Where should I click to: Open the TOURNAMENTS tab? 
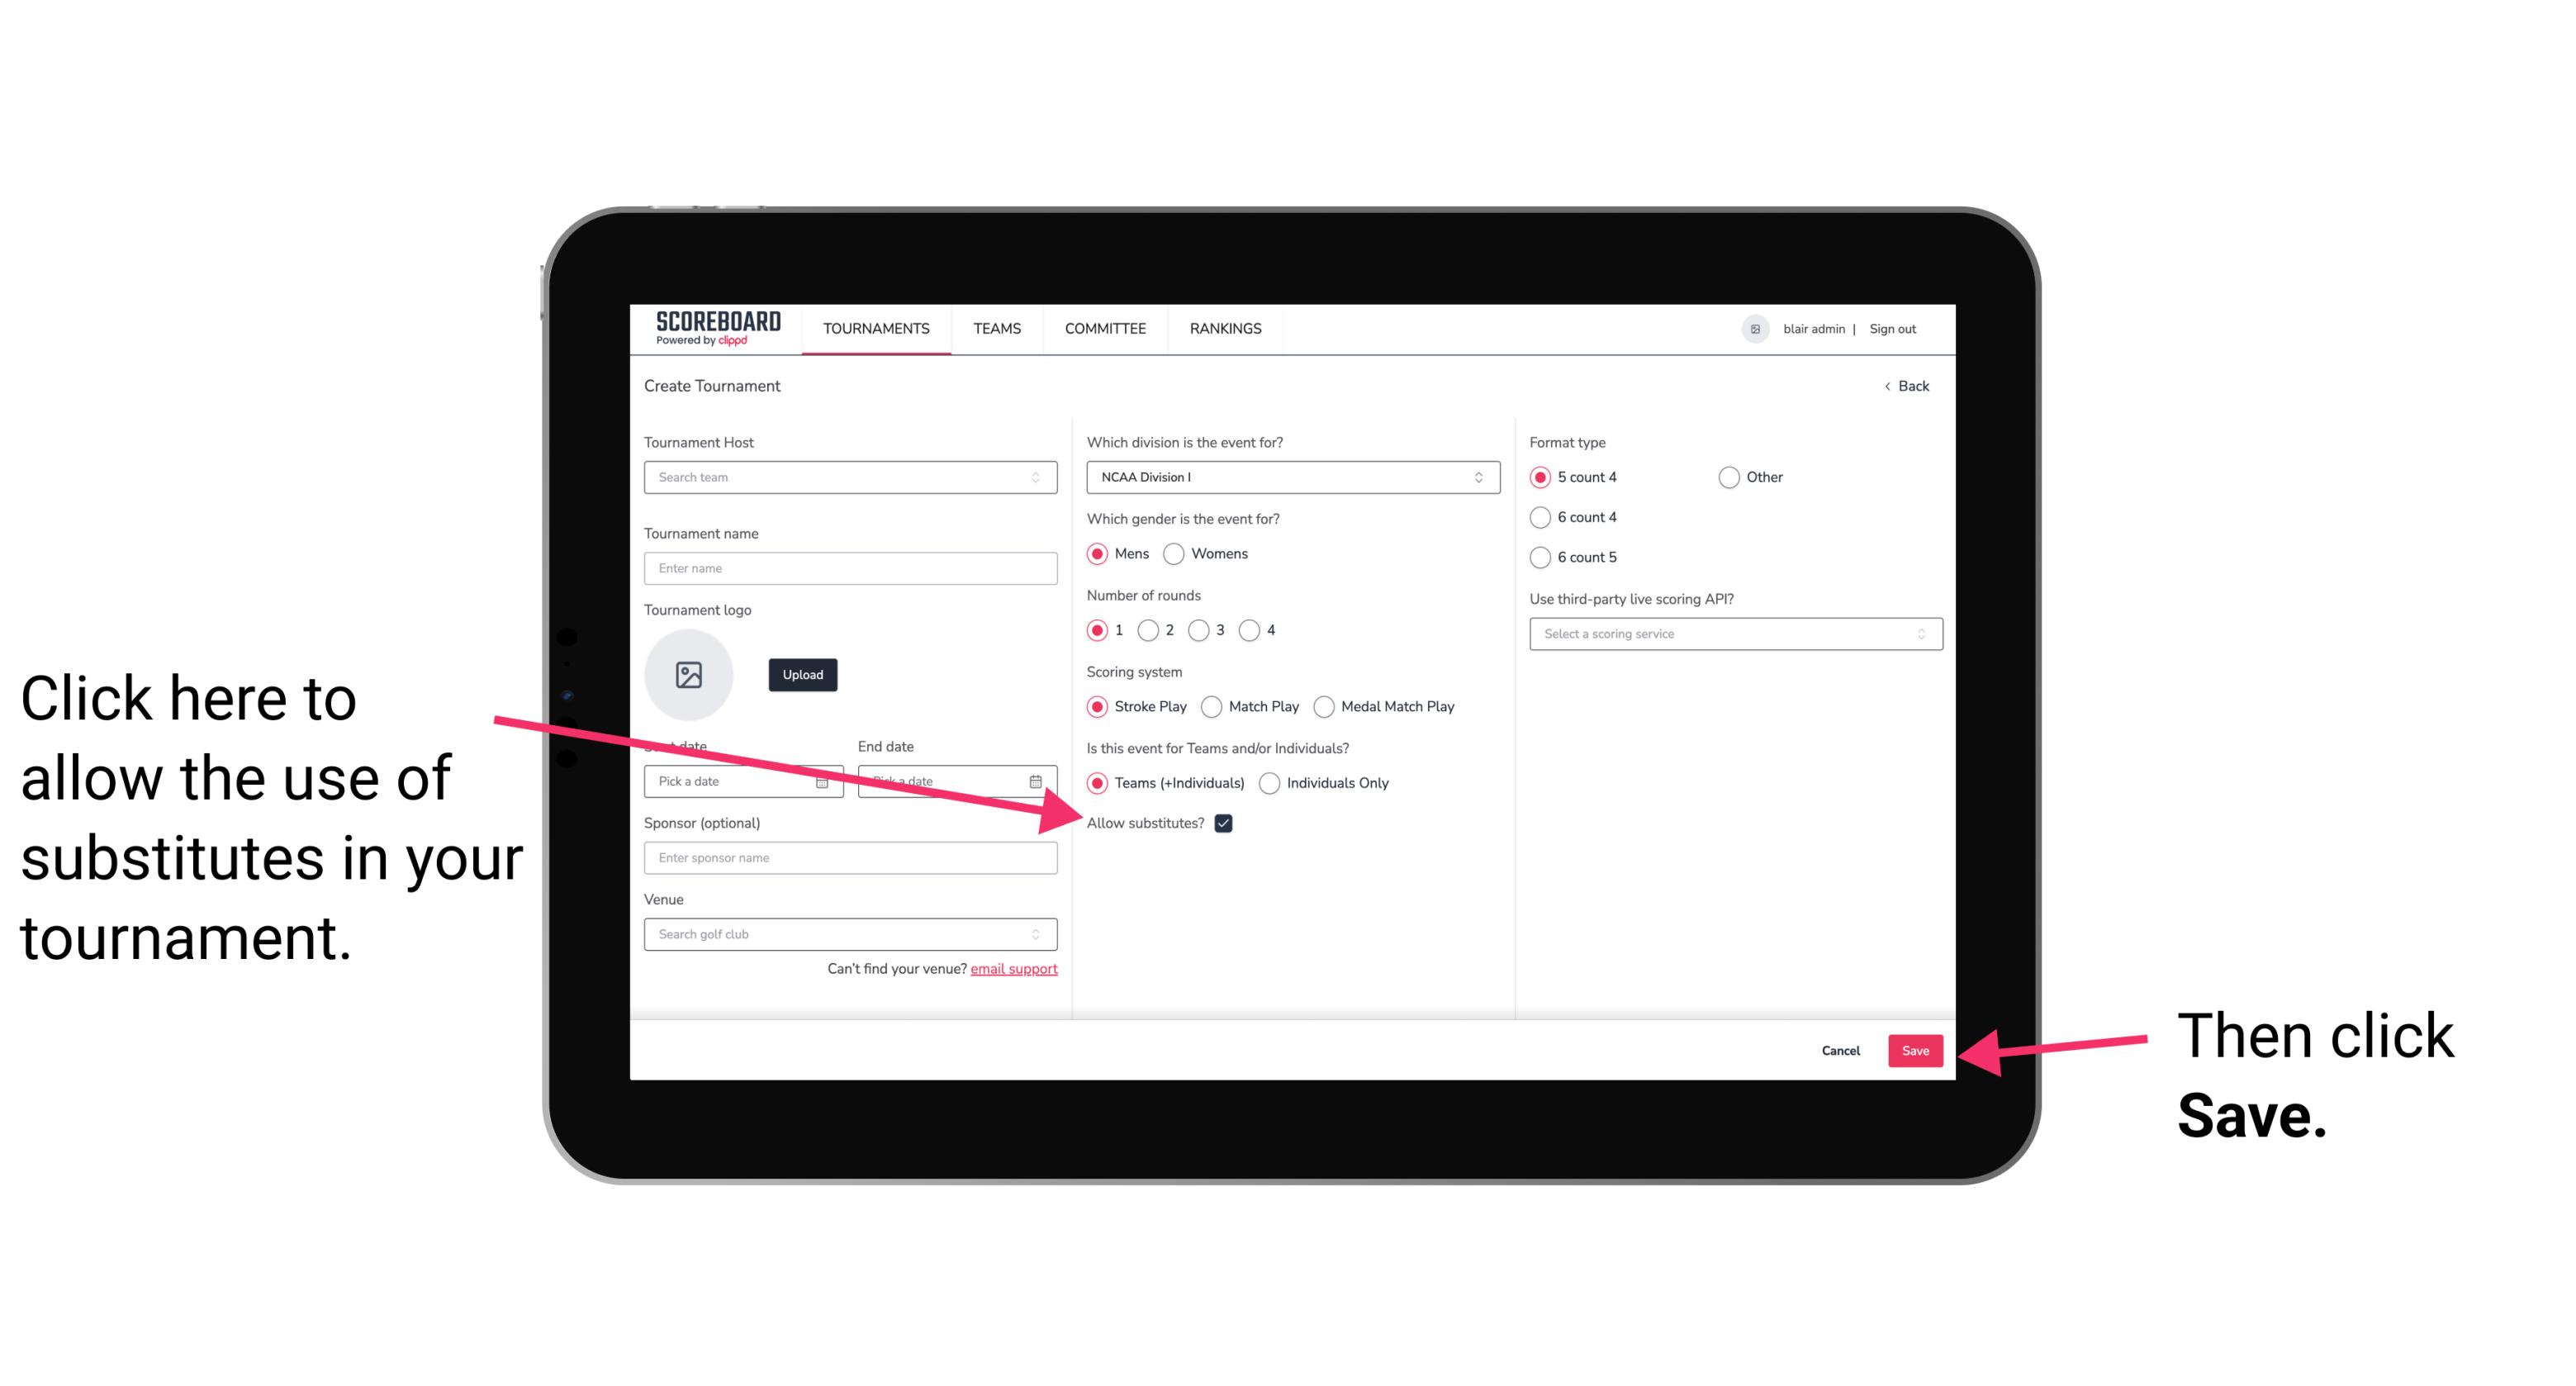coord(877,328)
